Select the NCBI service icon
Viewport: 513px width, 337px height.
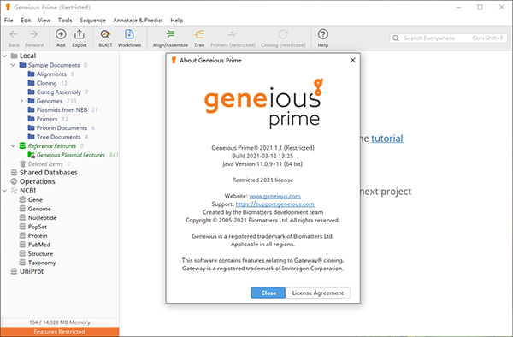tap(14, 191)
